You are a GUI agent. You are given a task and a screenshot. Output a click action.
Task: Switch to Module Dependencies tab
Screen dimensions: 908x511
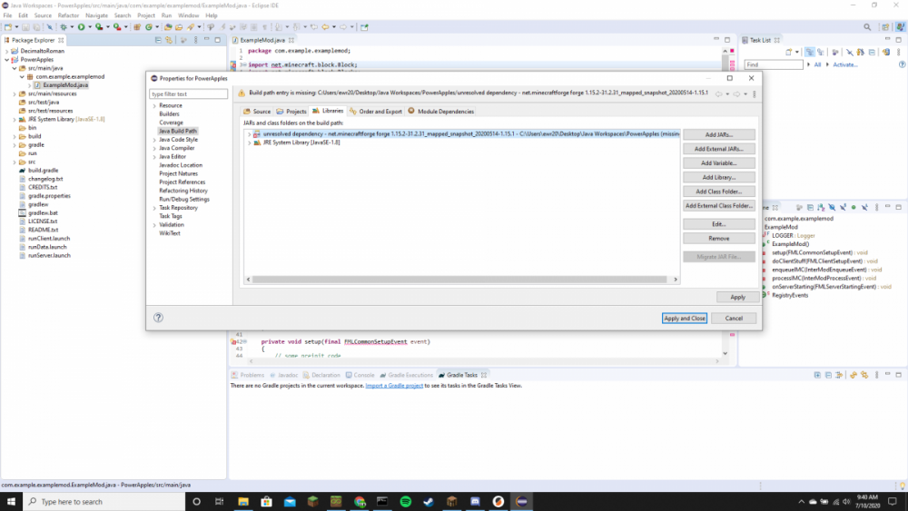point(440,111)
